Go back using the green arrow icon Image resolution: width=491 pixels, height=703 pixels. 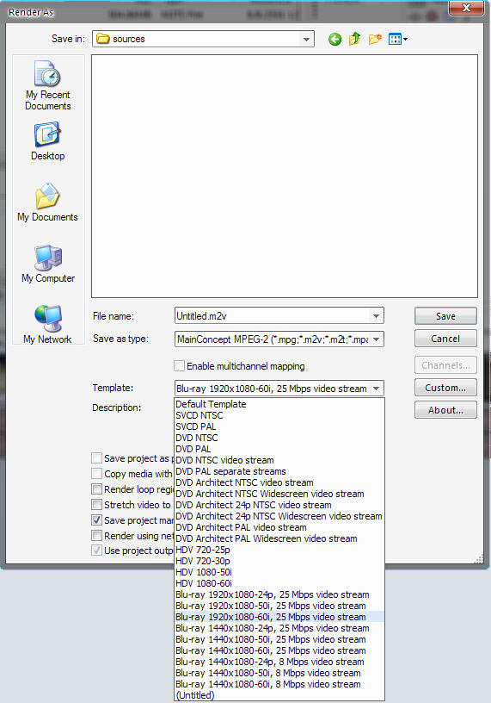click(x=334, y=40)
